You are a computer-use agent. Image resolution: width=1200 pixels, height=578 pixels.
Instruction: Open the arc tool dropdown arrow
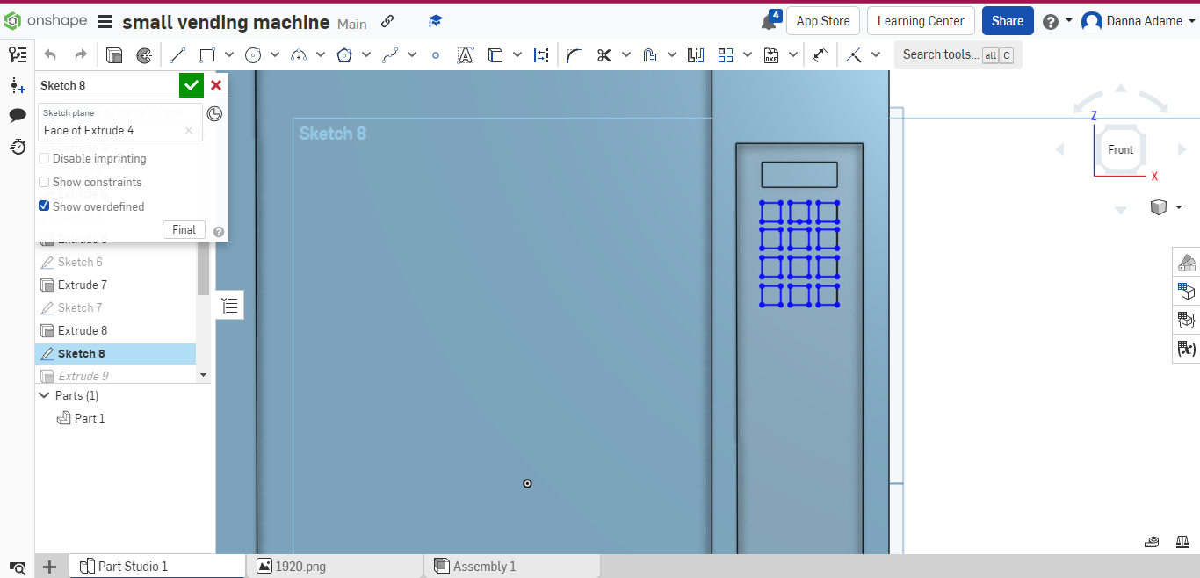click(321, 54)
